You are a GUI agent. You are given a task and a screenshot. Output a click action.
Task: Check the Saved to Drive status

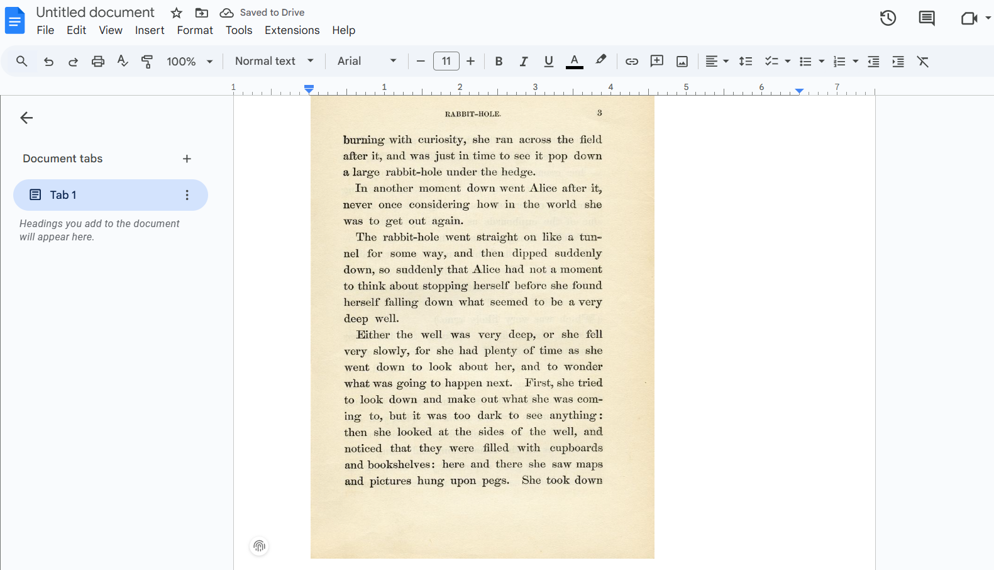tap(262, 13)
